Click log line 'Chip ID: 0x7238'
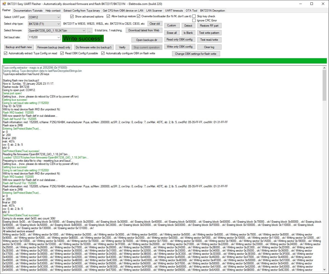The image size is (329, 274). click(12, 106)
